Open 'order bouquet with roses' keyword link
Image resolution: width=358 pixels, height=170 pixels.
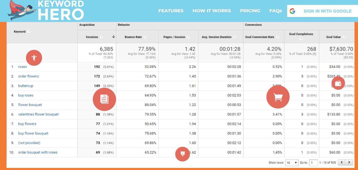click(x=38, y=152)
